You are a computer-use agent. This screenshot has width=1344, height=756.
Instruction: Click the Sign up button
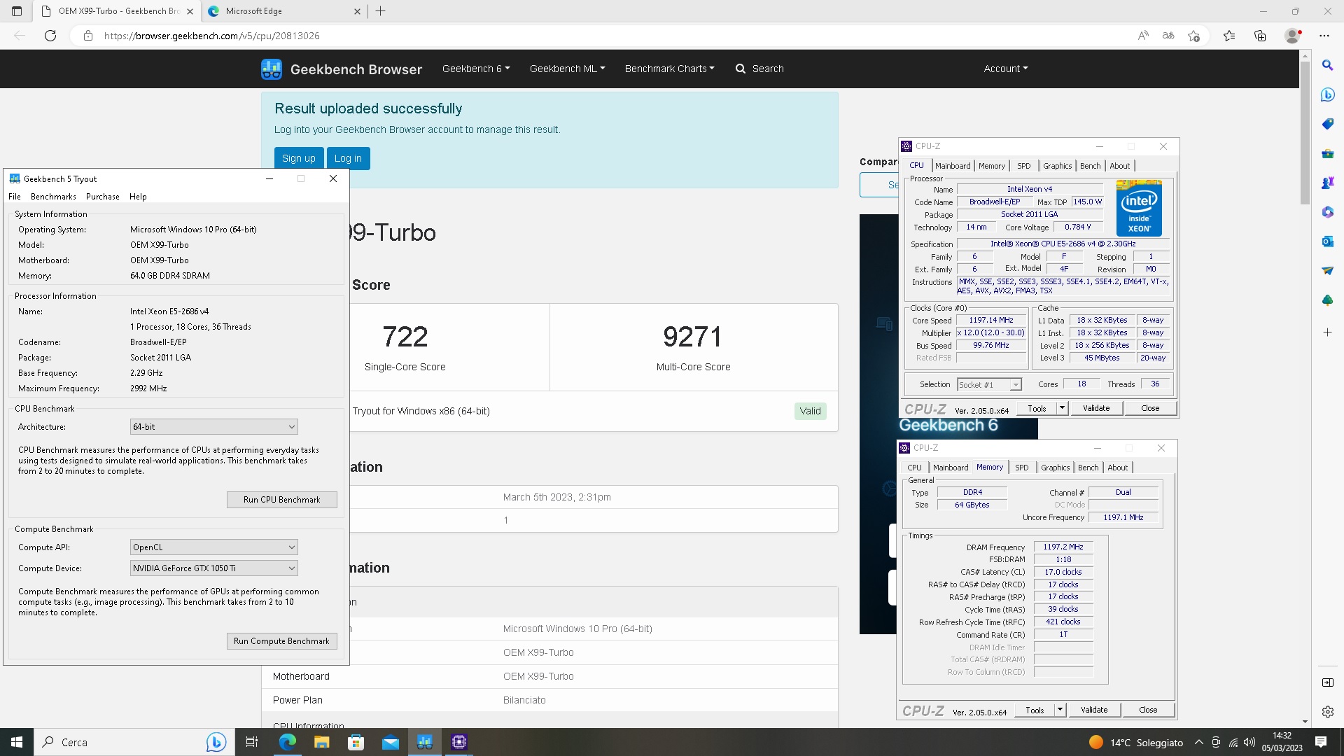point(299,158)
